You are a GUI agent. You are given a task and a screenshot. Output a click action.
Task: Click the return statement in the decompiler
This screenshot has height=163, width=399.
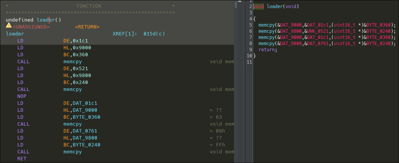click(267, 50)
